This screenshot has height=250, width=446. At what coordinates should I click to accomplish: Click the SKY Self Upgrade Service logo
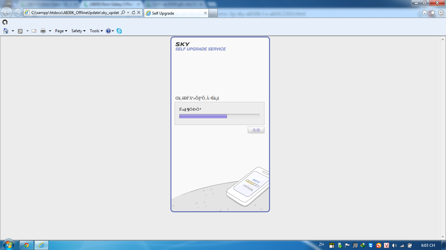[200, 47]
